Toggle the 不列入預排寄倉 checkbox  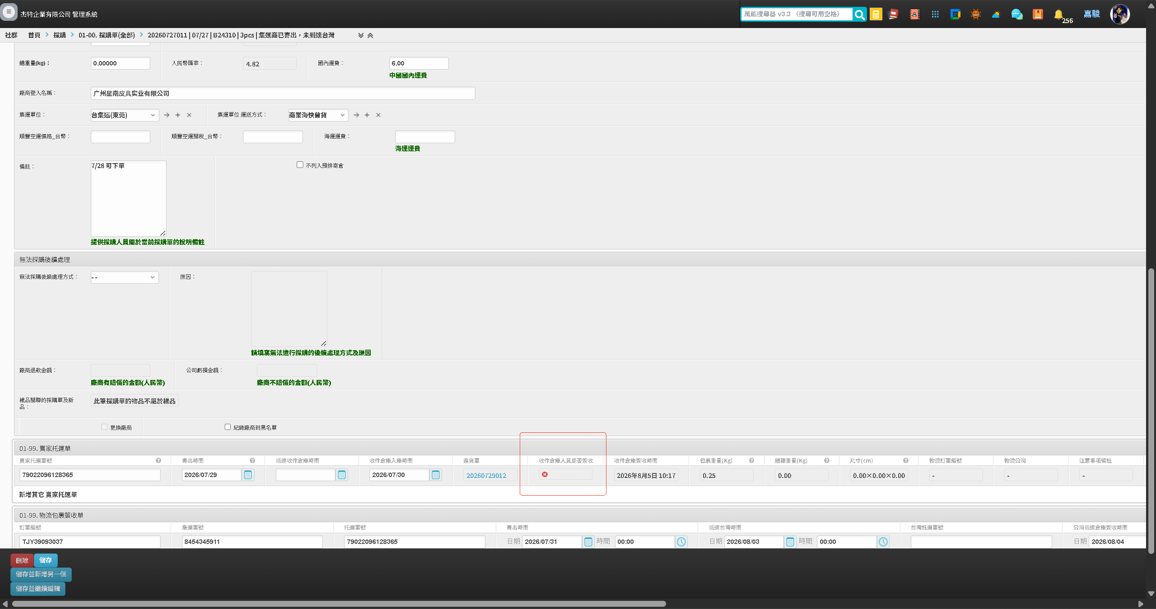click(x=300, y=165)
